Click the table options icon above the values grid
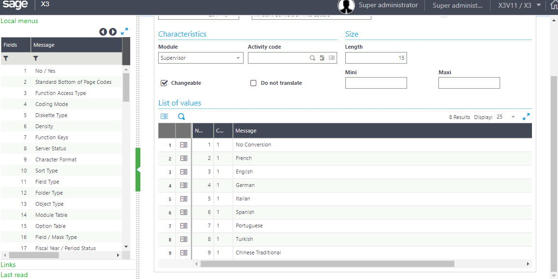Image resolution: width=558 pixels, height=279 pixels. (164, 116)
